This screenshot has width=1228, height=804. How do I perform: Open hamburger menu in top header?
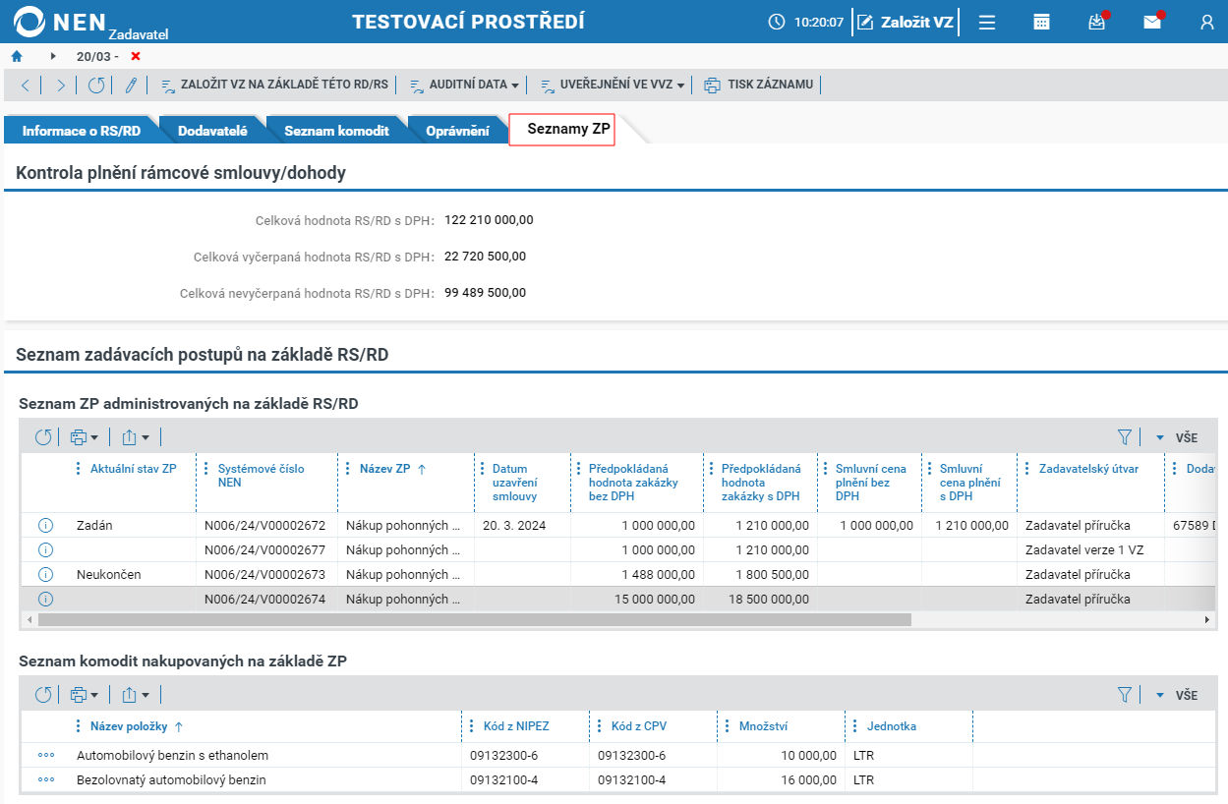pos(987,22)
